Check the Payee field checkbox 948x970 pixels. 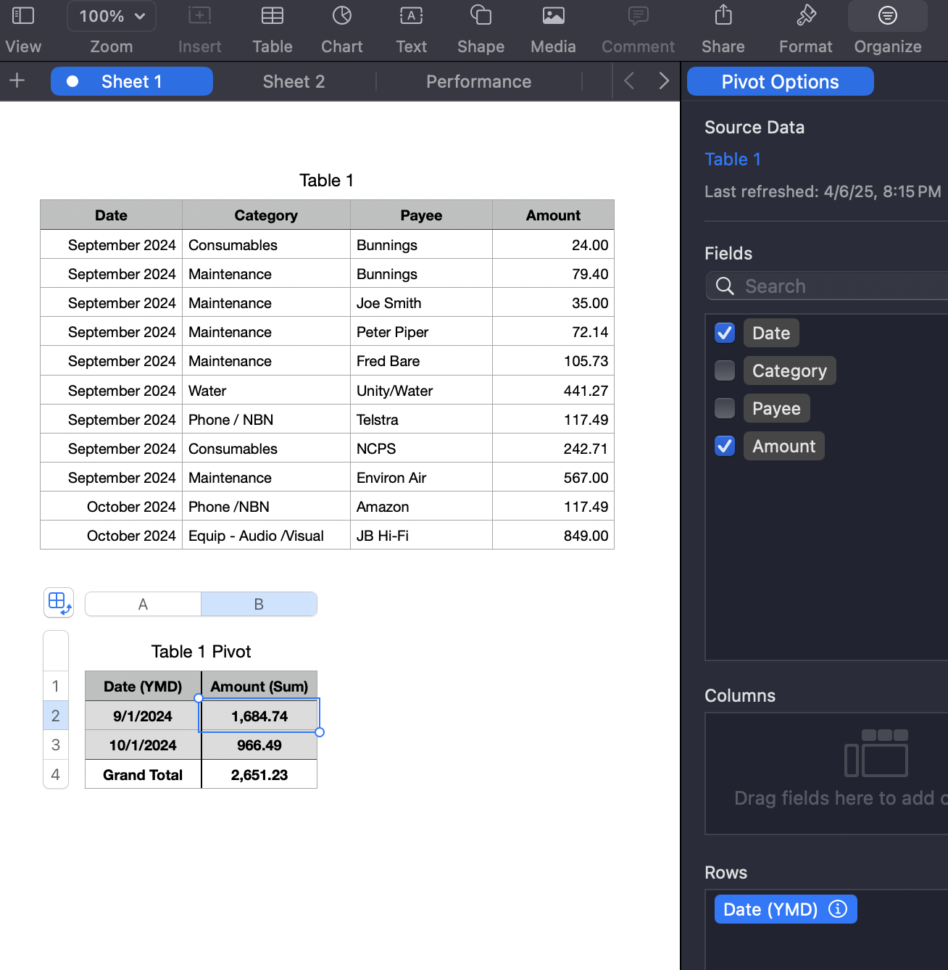pyautogui.click(x=725, y=408)
